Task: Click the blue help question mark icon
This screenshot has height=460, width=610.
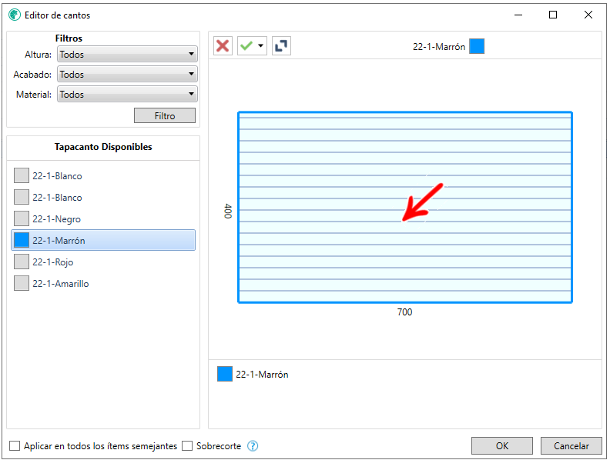Action: tap(253, 445)
